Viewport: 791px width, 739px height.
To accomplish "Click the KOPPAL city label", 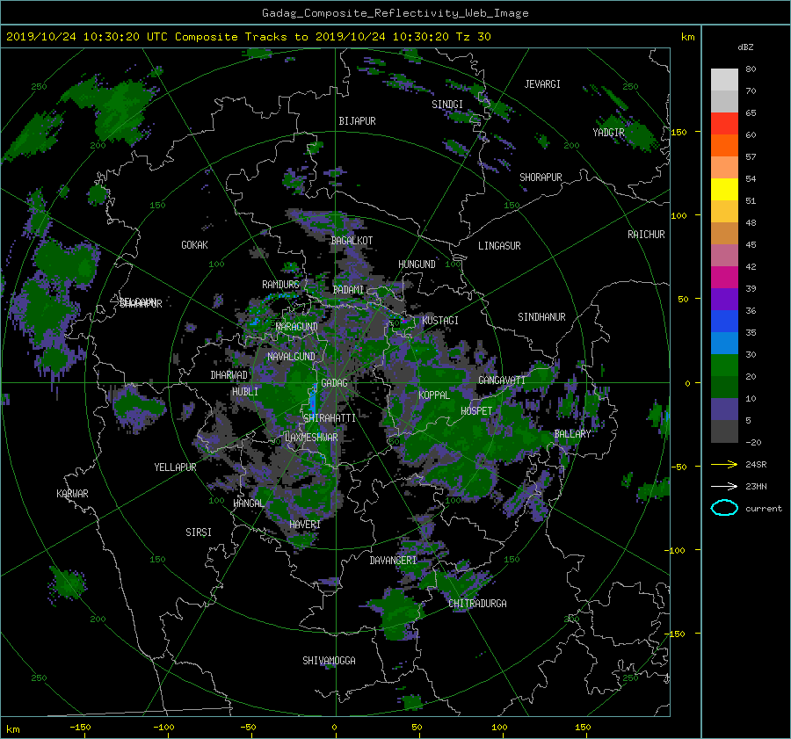I will point(434,395).
